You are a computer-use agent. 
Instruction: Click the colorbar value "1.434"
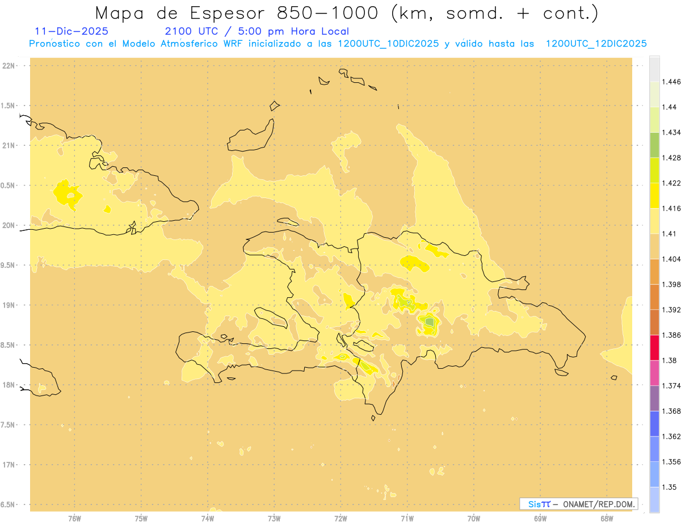[671, 133]
